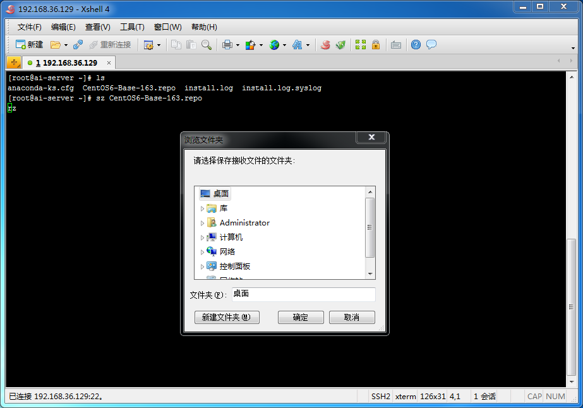Open the 编辑(E) menu
This screenshot has height=408, width=583.
point(63,27)
